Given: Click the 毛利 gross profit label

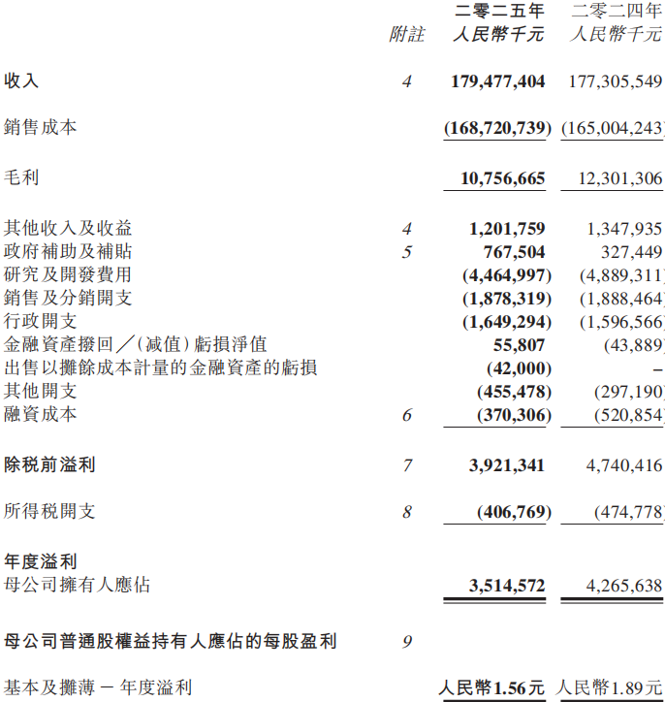Looking at the screenshot, I should (x=21, y=178).
